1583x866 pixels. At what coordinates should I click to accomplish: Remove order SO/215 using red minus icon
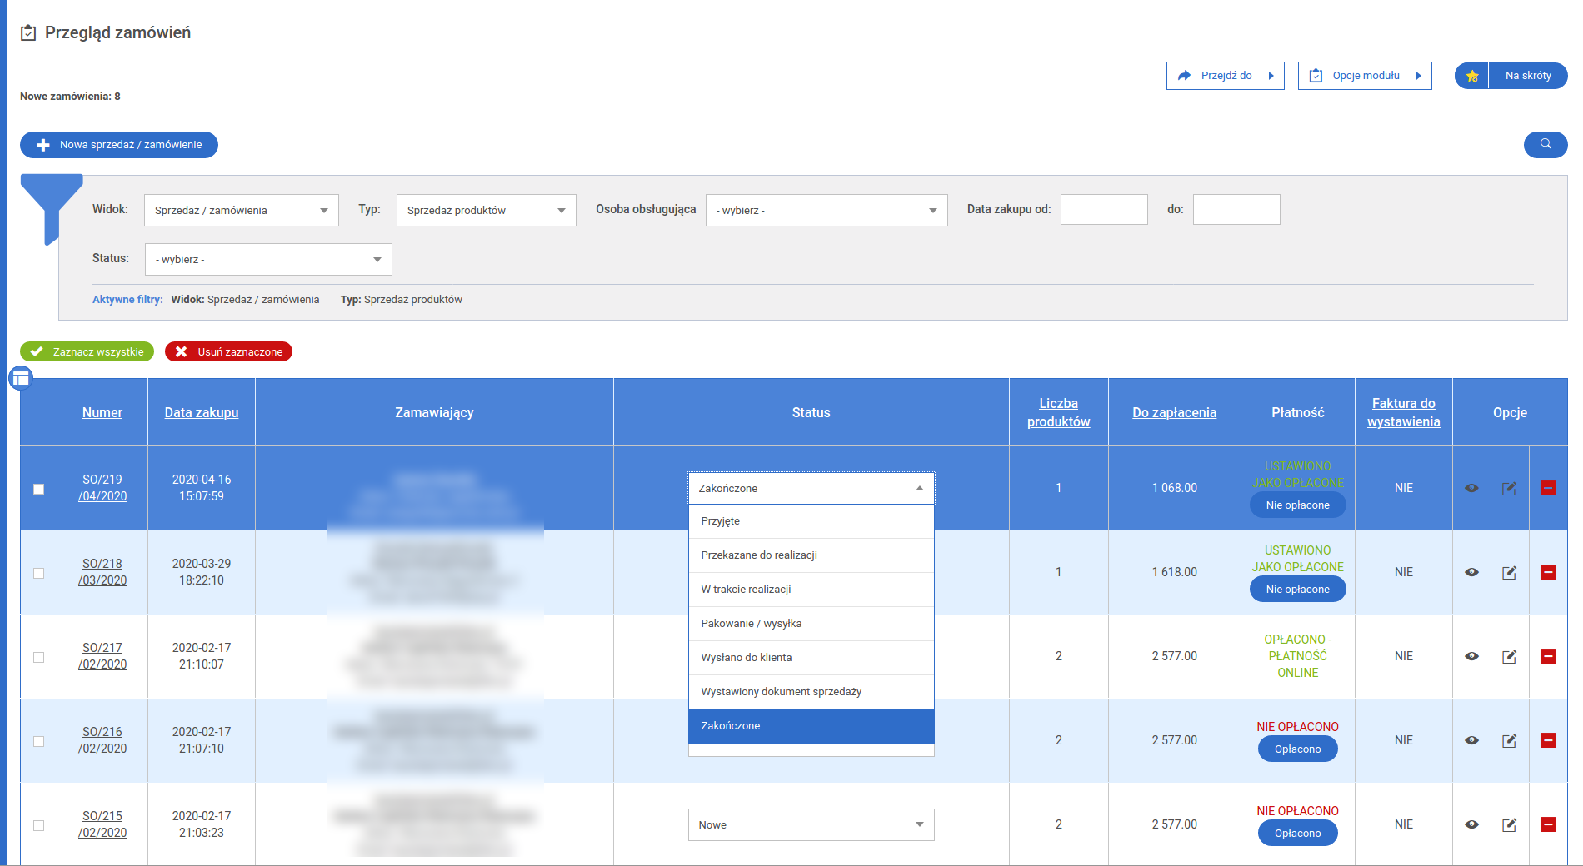(1548, 824)
